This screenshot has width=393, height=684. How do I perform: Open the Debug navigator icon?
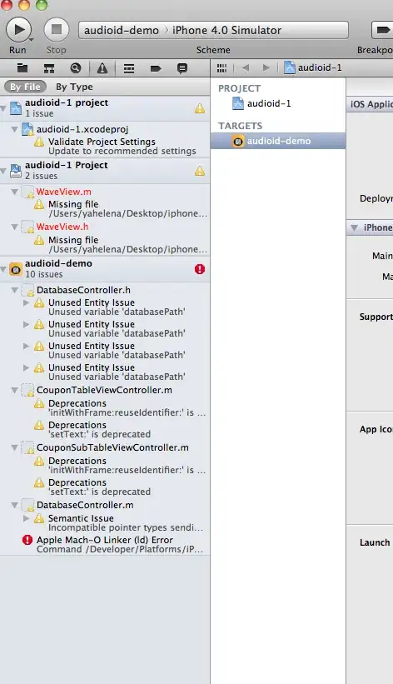coord(129,68)
